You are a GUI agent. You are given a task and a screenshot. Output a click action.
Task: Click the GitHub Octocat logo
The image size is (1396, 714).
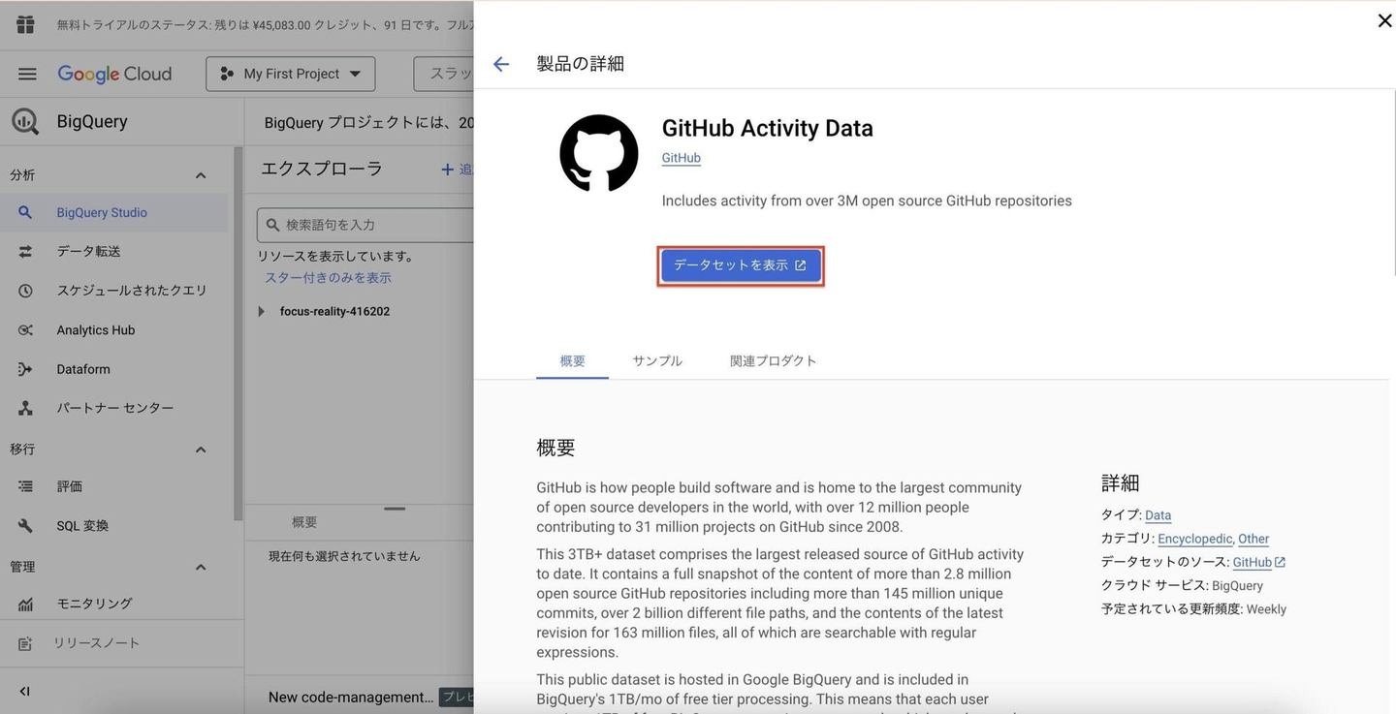(x=599, y=153)
